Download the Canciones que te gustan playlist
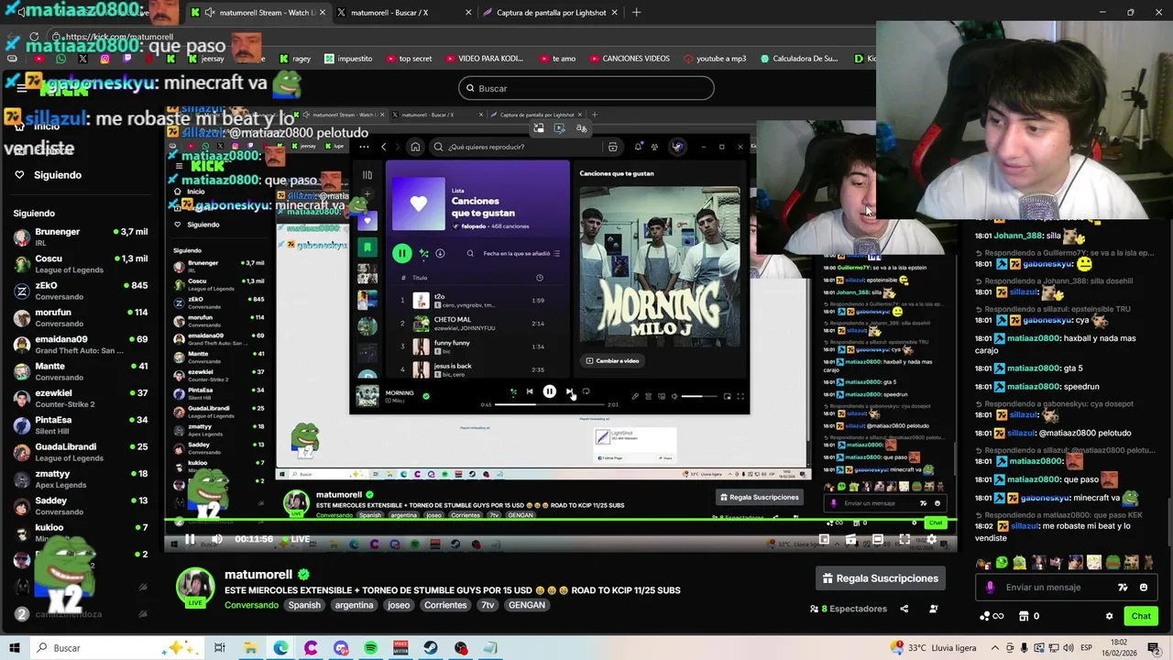The width and height of the screenshot is (1173, 660). [440, 254]
